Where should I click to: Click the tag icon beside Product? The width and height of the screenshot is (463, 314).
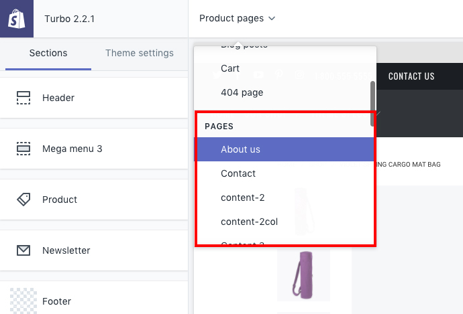23,200
